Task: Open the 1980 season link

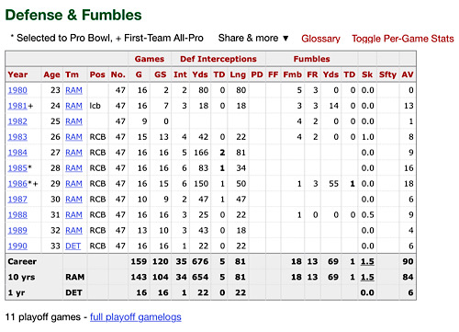Action: point(17,90)
